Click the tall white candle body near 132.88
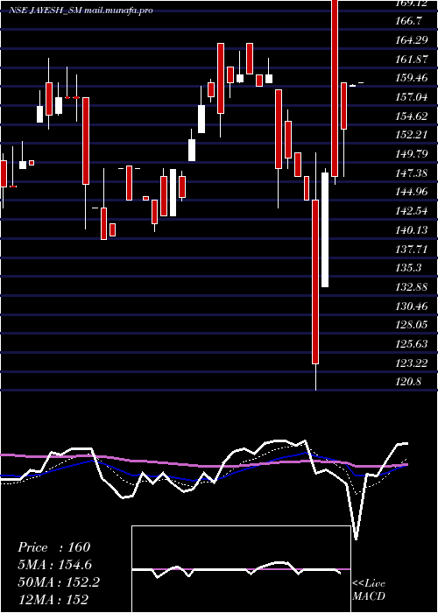 (x=325, y=229)
